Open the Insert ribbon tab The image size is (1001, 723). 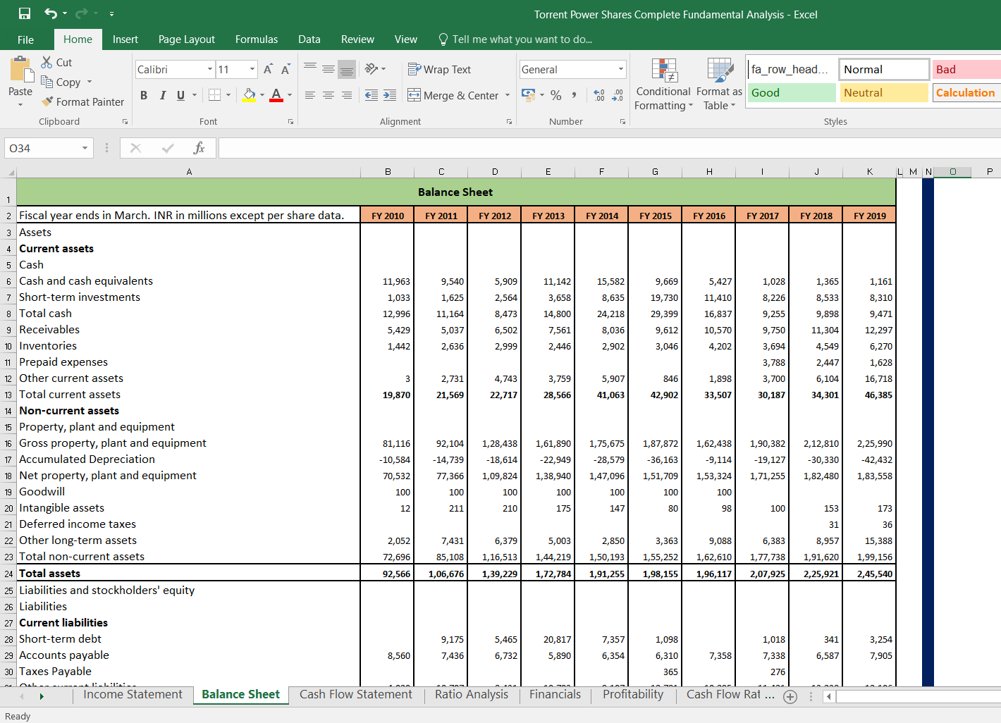[125, 39]
